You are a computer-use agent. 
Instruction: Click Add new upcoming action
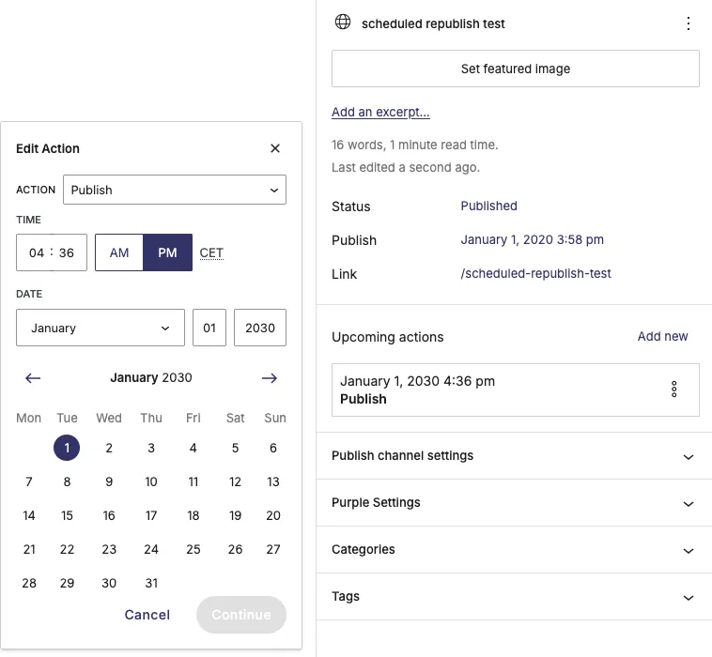[662, 336]
